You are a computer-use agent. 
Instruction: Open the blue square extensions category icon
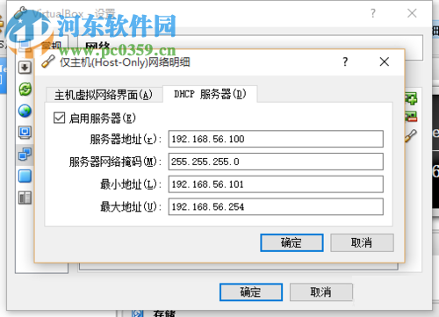point(25,177)
